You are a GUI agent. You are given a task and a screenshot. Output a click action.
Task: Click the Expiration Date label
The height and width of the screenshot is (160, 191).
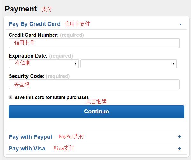28,56
